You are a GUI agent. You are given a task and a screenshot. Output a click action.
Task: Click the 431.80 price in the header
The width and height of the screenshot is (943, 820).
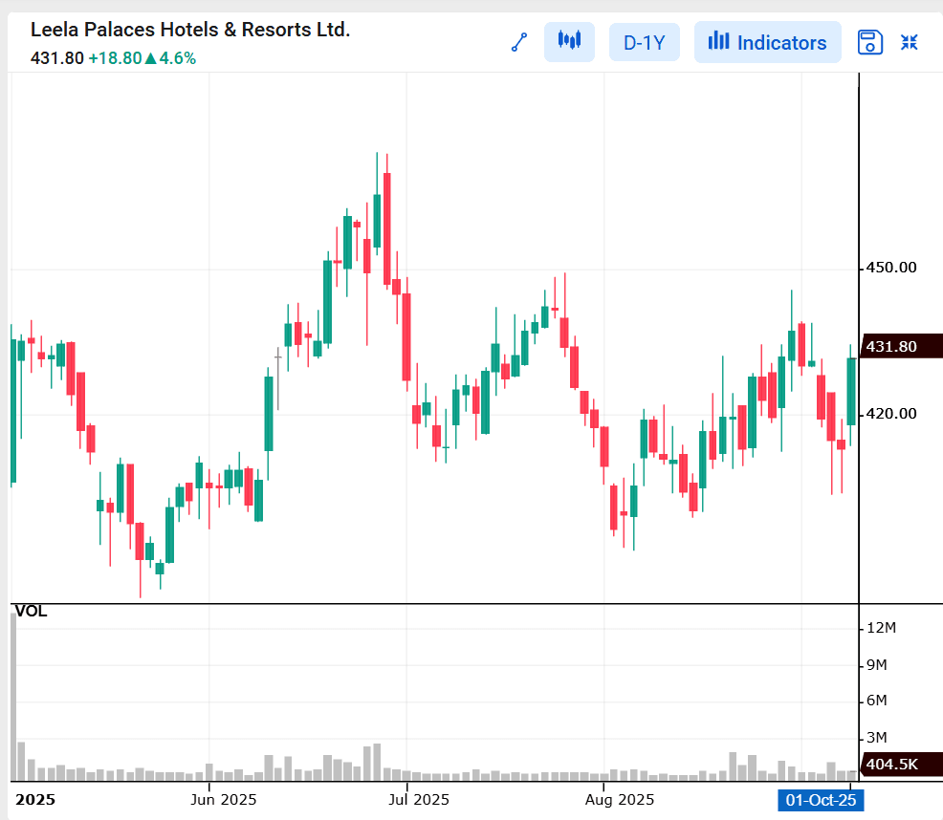pyautogui.click(x=57, y=58)
